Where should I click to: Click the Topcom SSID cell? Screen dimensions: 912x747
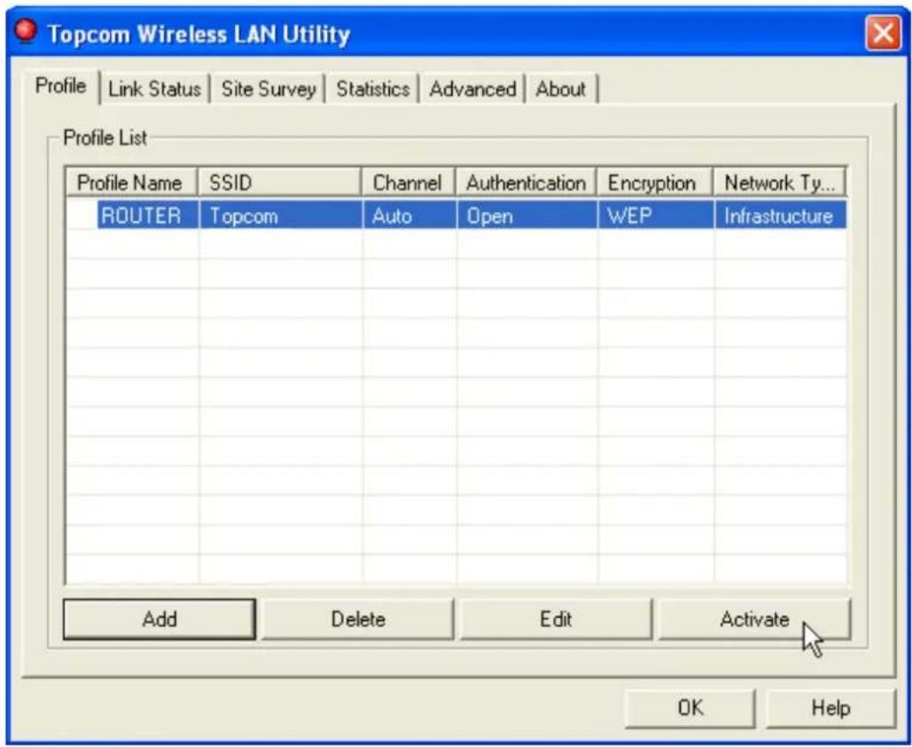click(280, 215)
